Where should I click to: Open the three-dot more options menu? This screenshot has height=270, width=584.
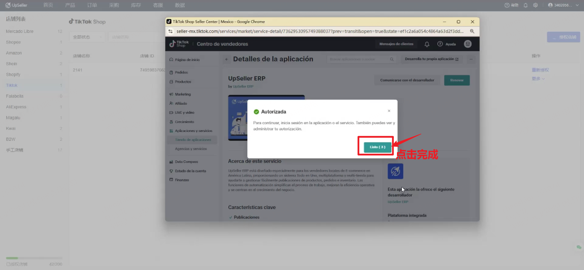(x=471, y=59)
